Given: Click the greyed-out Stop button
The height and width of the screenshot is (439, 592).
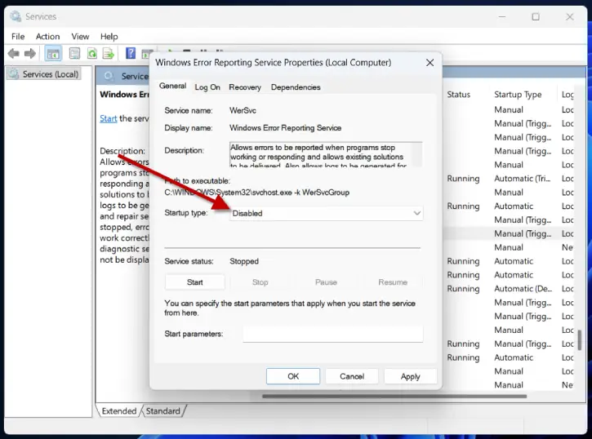Looking at the screenshot, I should (x=260, y=282).
